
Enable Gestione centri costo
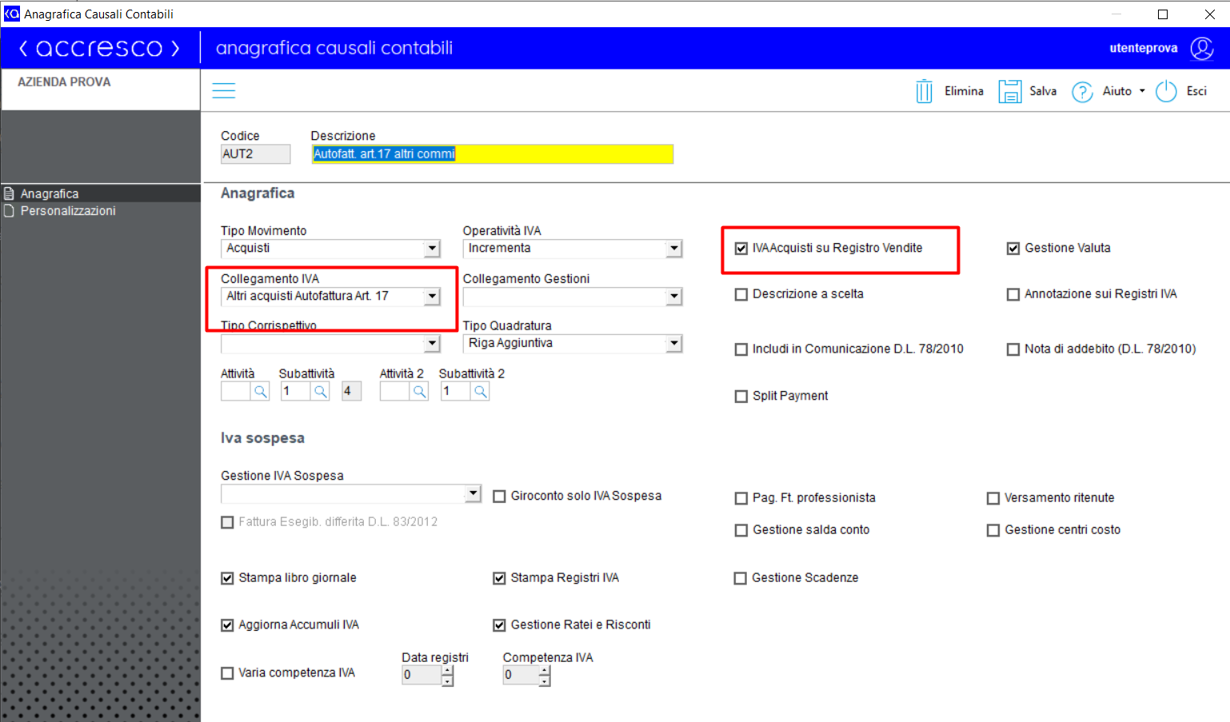pyautogui.click(x=993, y=530)
